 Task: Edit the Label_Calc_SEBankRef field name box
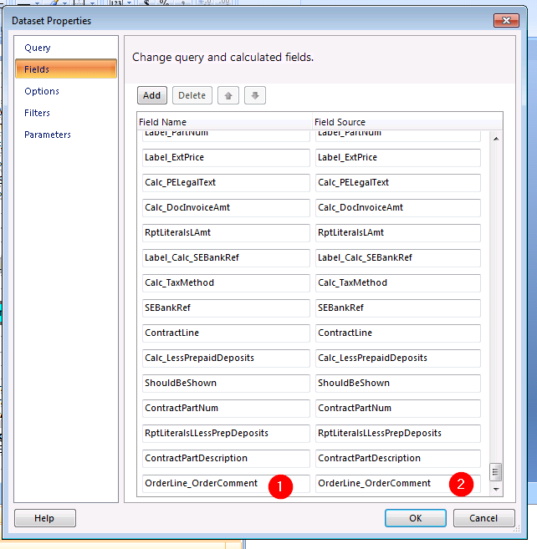pyautogui.click(x=226, y=258)
